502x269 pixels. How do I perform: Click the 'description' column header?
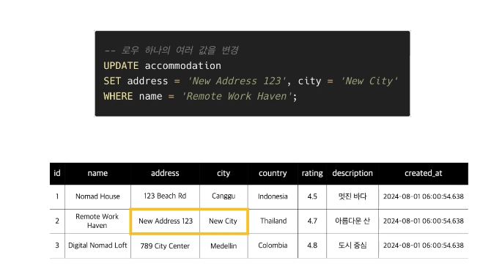coord(352,173)
